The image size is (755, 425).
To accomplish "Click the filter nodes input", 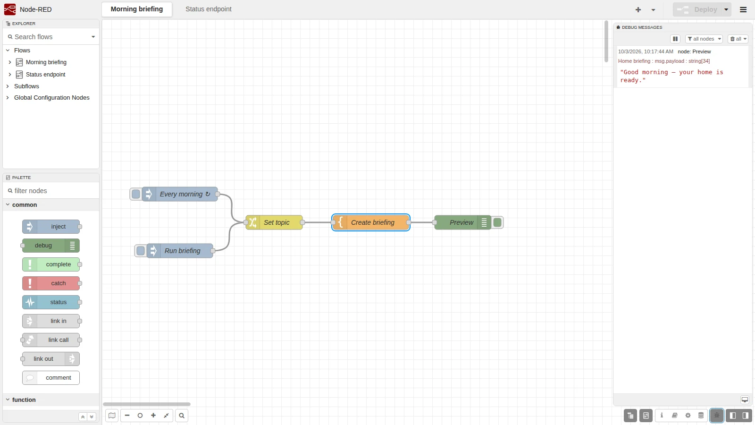I will [x=51, y=191].
